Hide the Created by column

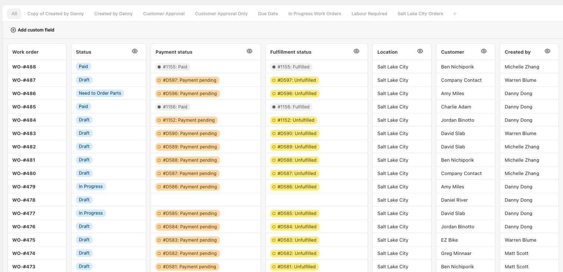click(547, 51)
